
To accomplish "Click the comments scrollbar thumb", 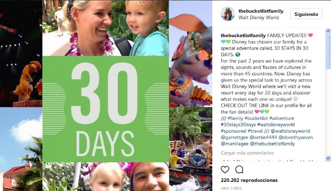I will click(x=328, y=51).
